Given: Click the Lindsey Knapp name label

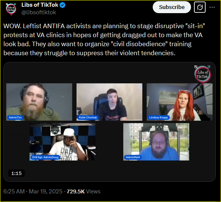Looking at the screenshot, I should pyautogui.click(x=159, y=118).
